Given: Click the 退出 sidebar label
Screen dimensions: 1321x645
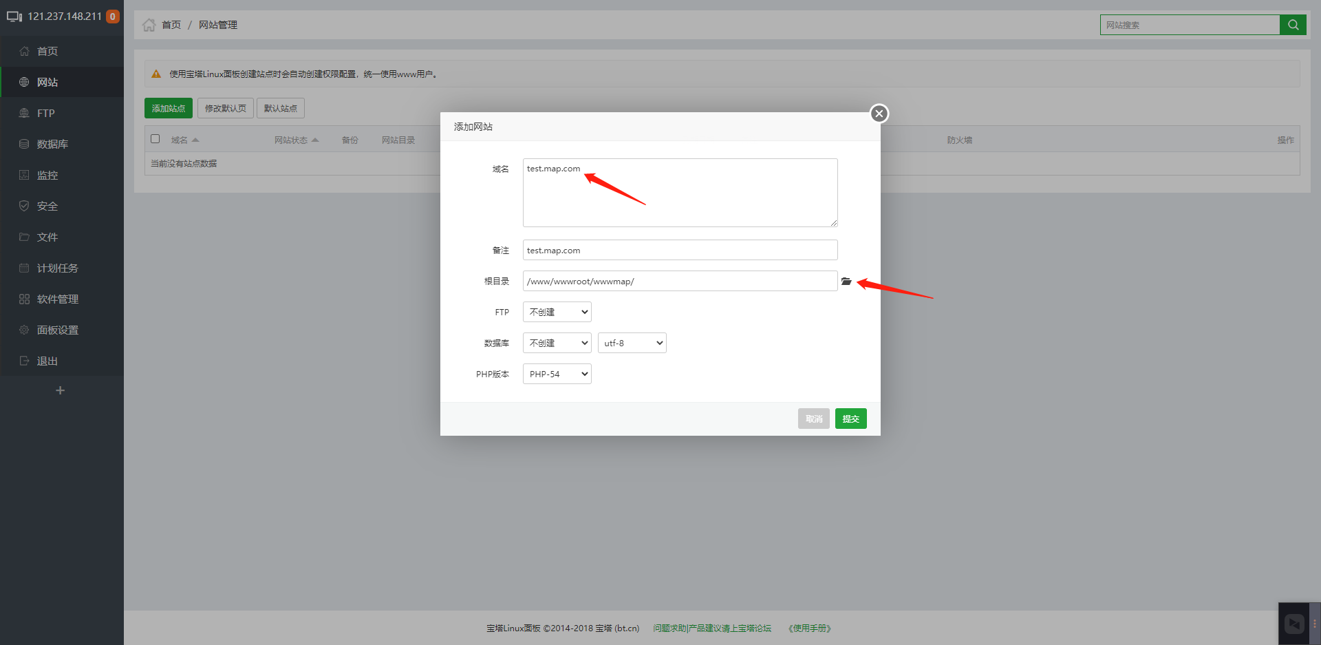Looking at the screenshot, I should (47, 361).
